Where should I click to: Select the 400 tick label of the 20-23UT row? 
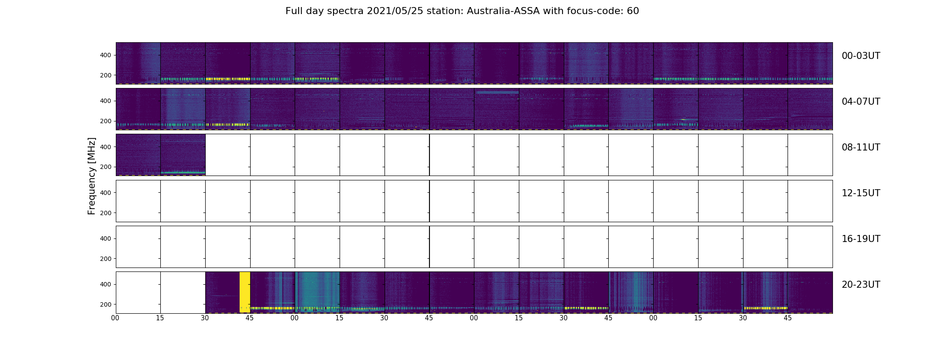pyautogui.click(x=106, y=284)
